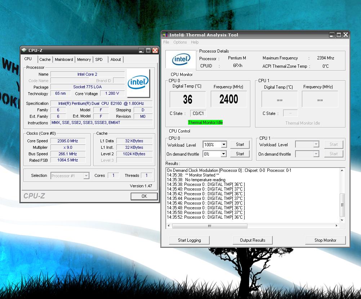Screen dimensions: 361x299
Task: Click the Name field Intel Core 2
Action: (x=88, y=74)
